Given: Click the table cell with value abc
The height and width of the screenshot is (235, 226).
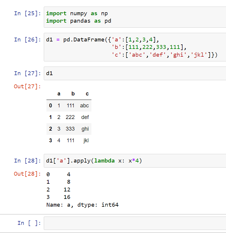Looking at the screenshot, I should [84, 106].
